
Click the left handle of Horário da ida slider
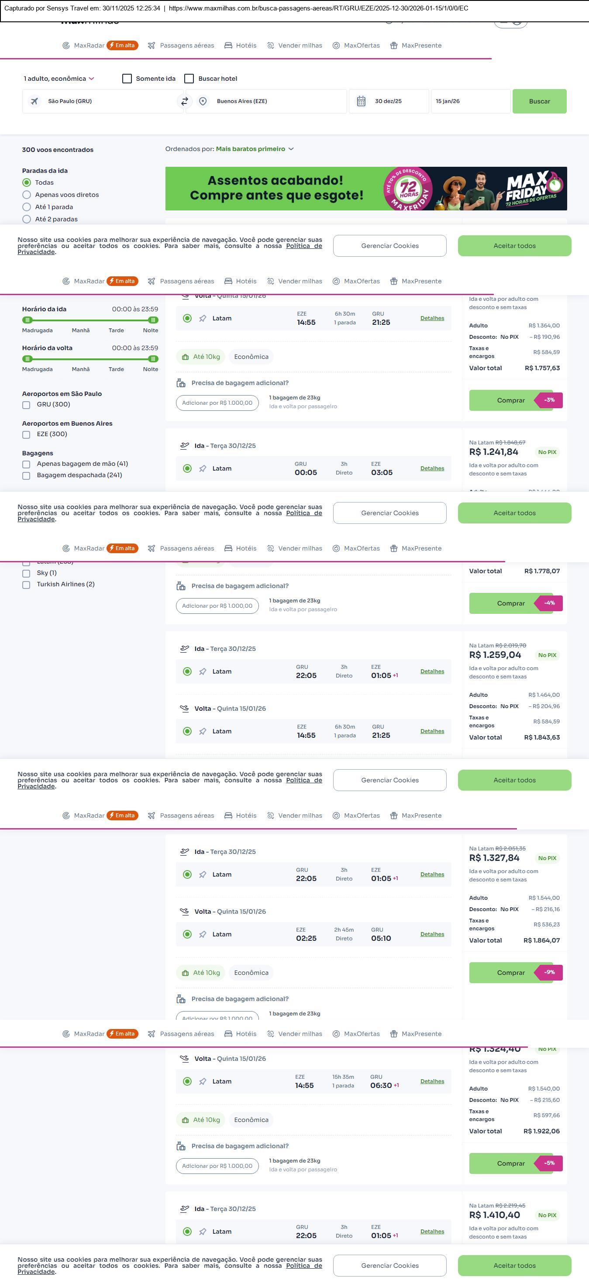tap(28, 320)
